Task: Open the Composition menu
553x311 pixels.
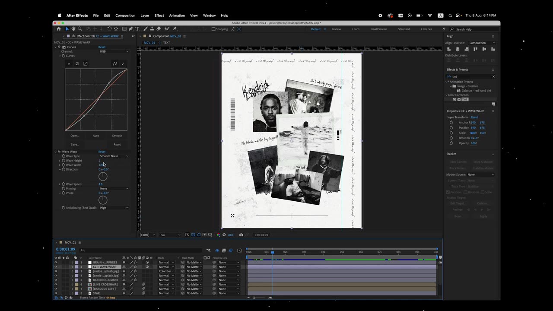Action: coord(125,16)
